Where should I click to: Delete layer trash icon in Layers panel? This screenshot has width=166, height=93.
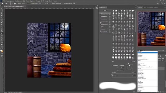click(163, 92)
